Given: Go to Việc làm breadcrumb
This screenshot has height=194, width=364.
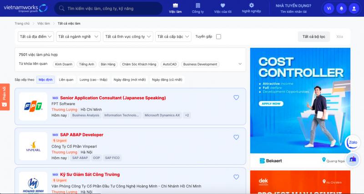Looking at the screenshot, I should [x=43, y=24].
